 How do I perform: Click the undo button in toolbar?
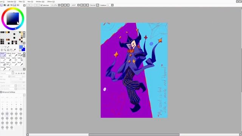pos(28,5)
